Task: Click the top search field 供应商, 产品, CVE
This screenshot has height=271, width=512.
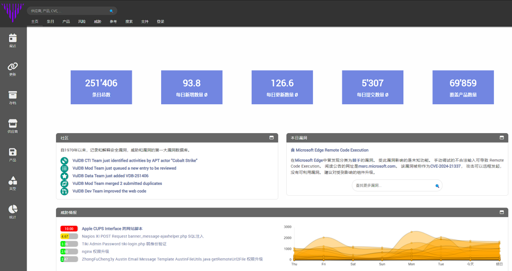Action: [72, 11]
